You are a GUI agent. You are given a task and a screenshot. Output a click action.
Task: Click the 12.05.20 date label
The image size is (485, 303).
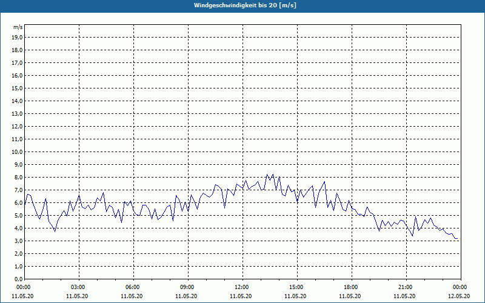[459, 296]
